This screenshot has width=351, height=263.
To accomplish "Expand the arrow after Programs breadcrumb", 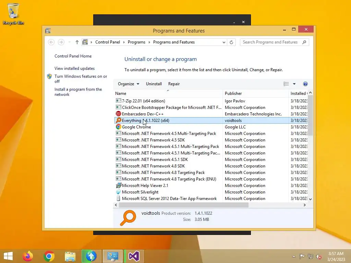I will pyautogui.click(x=149, y=42).
